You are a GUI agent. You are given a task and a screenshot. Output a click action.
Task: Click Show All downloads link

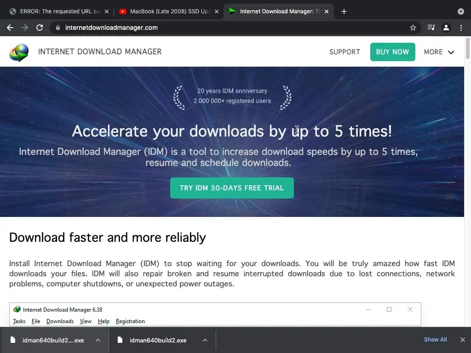pyautogui.click(x=435, y=340)
